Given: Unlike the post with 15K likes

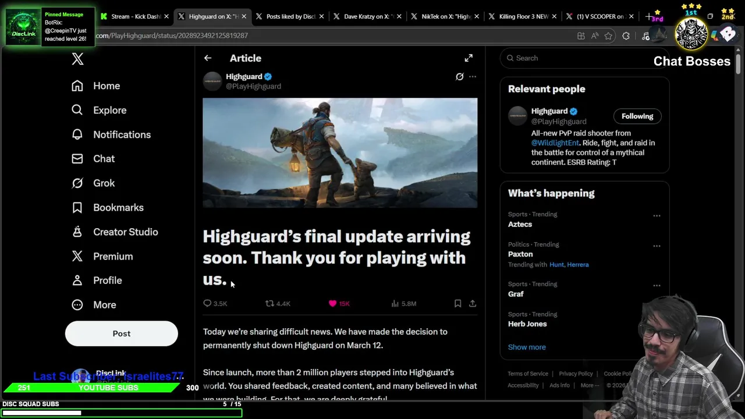Looking at the screenshot, I should coord(332,303).
